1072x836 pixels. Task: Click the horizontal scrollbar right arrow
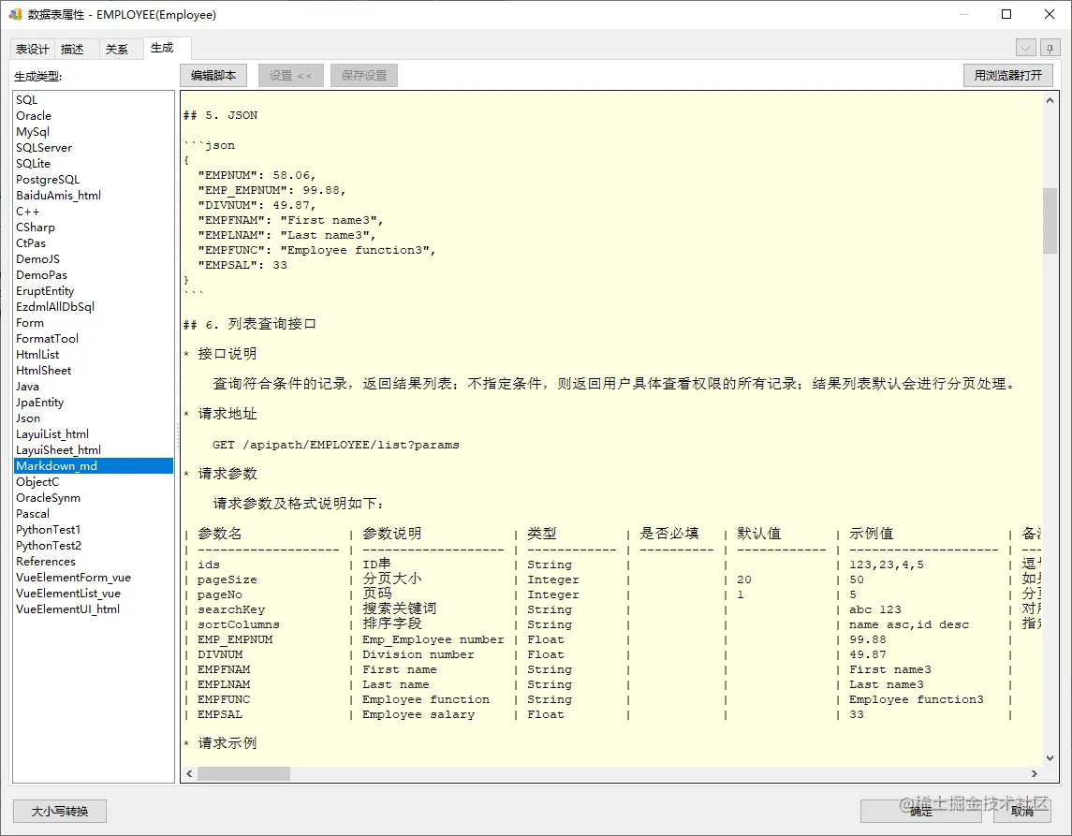point(1035,774)
